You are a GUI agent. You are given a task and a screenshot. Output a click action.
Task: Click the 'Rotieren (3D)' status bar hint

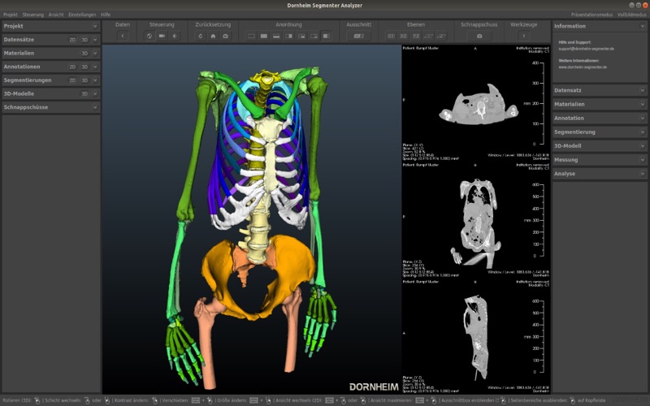[x=16, y=400]
